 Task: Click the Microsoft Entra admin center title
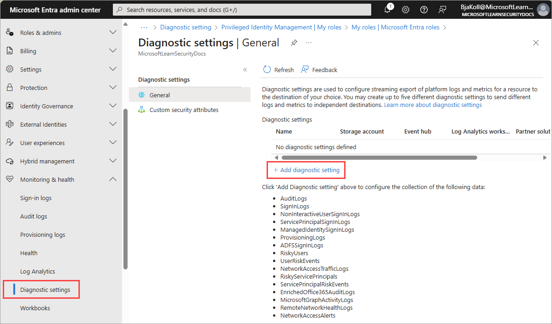coord(55,10)
